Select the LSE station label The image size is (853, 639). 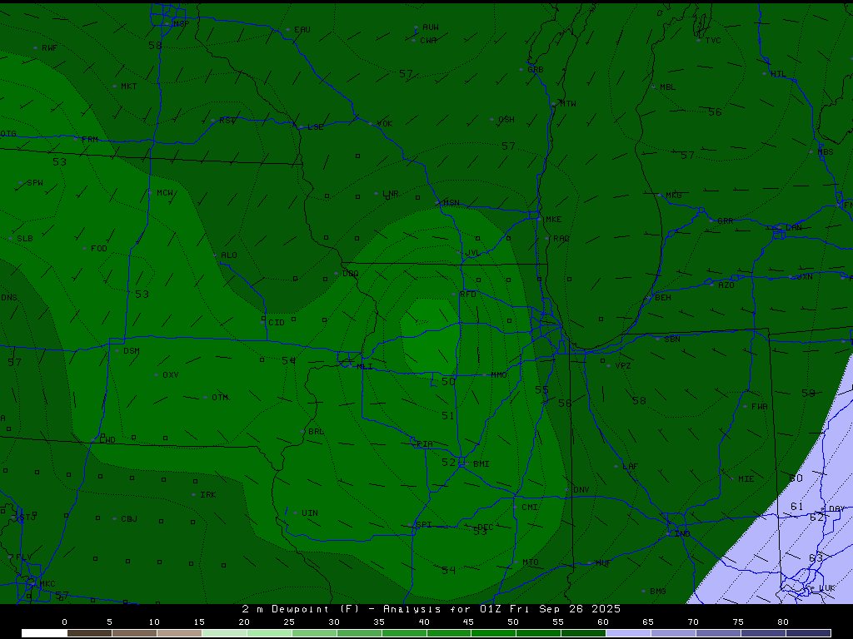pyautogui.click(x=316, y=127)
